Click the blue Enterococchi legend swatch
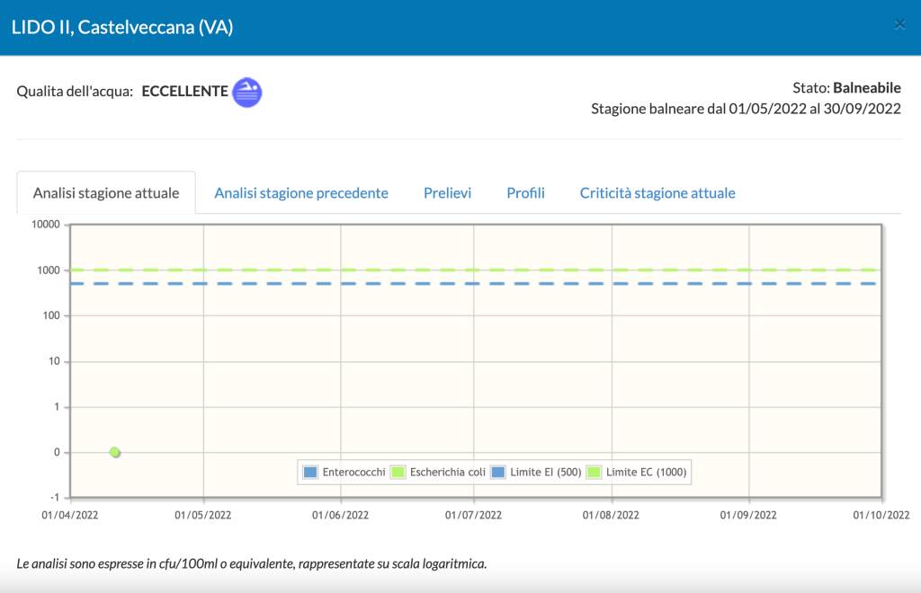This screenshot has width=921, height=593. coord(311,472)
